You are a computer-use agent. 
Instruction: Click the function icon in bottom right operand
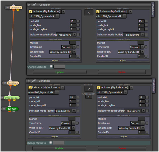click(99, 88)
